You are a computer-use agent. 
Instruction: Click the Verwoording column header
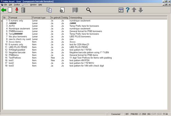pos(118,17)
